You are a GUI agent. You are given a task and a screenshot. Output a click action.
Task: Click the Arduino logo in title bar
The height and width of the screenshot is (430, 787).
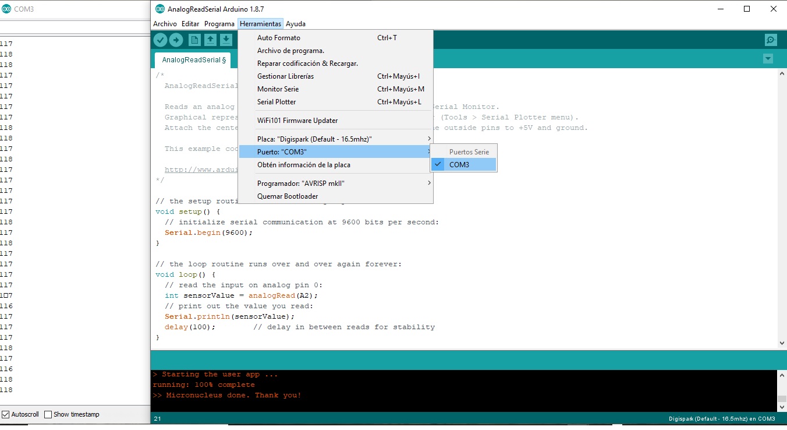pos(160,9)
